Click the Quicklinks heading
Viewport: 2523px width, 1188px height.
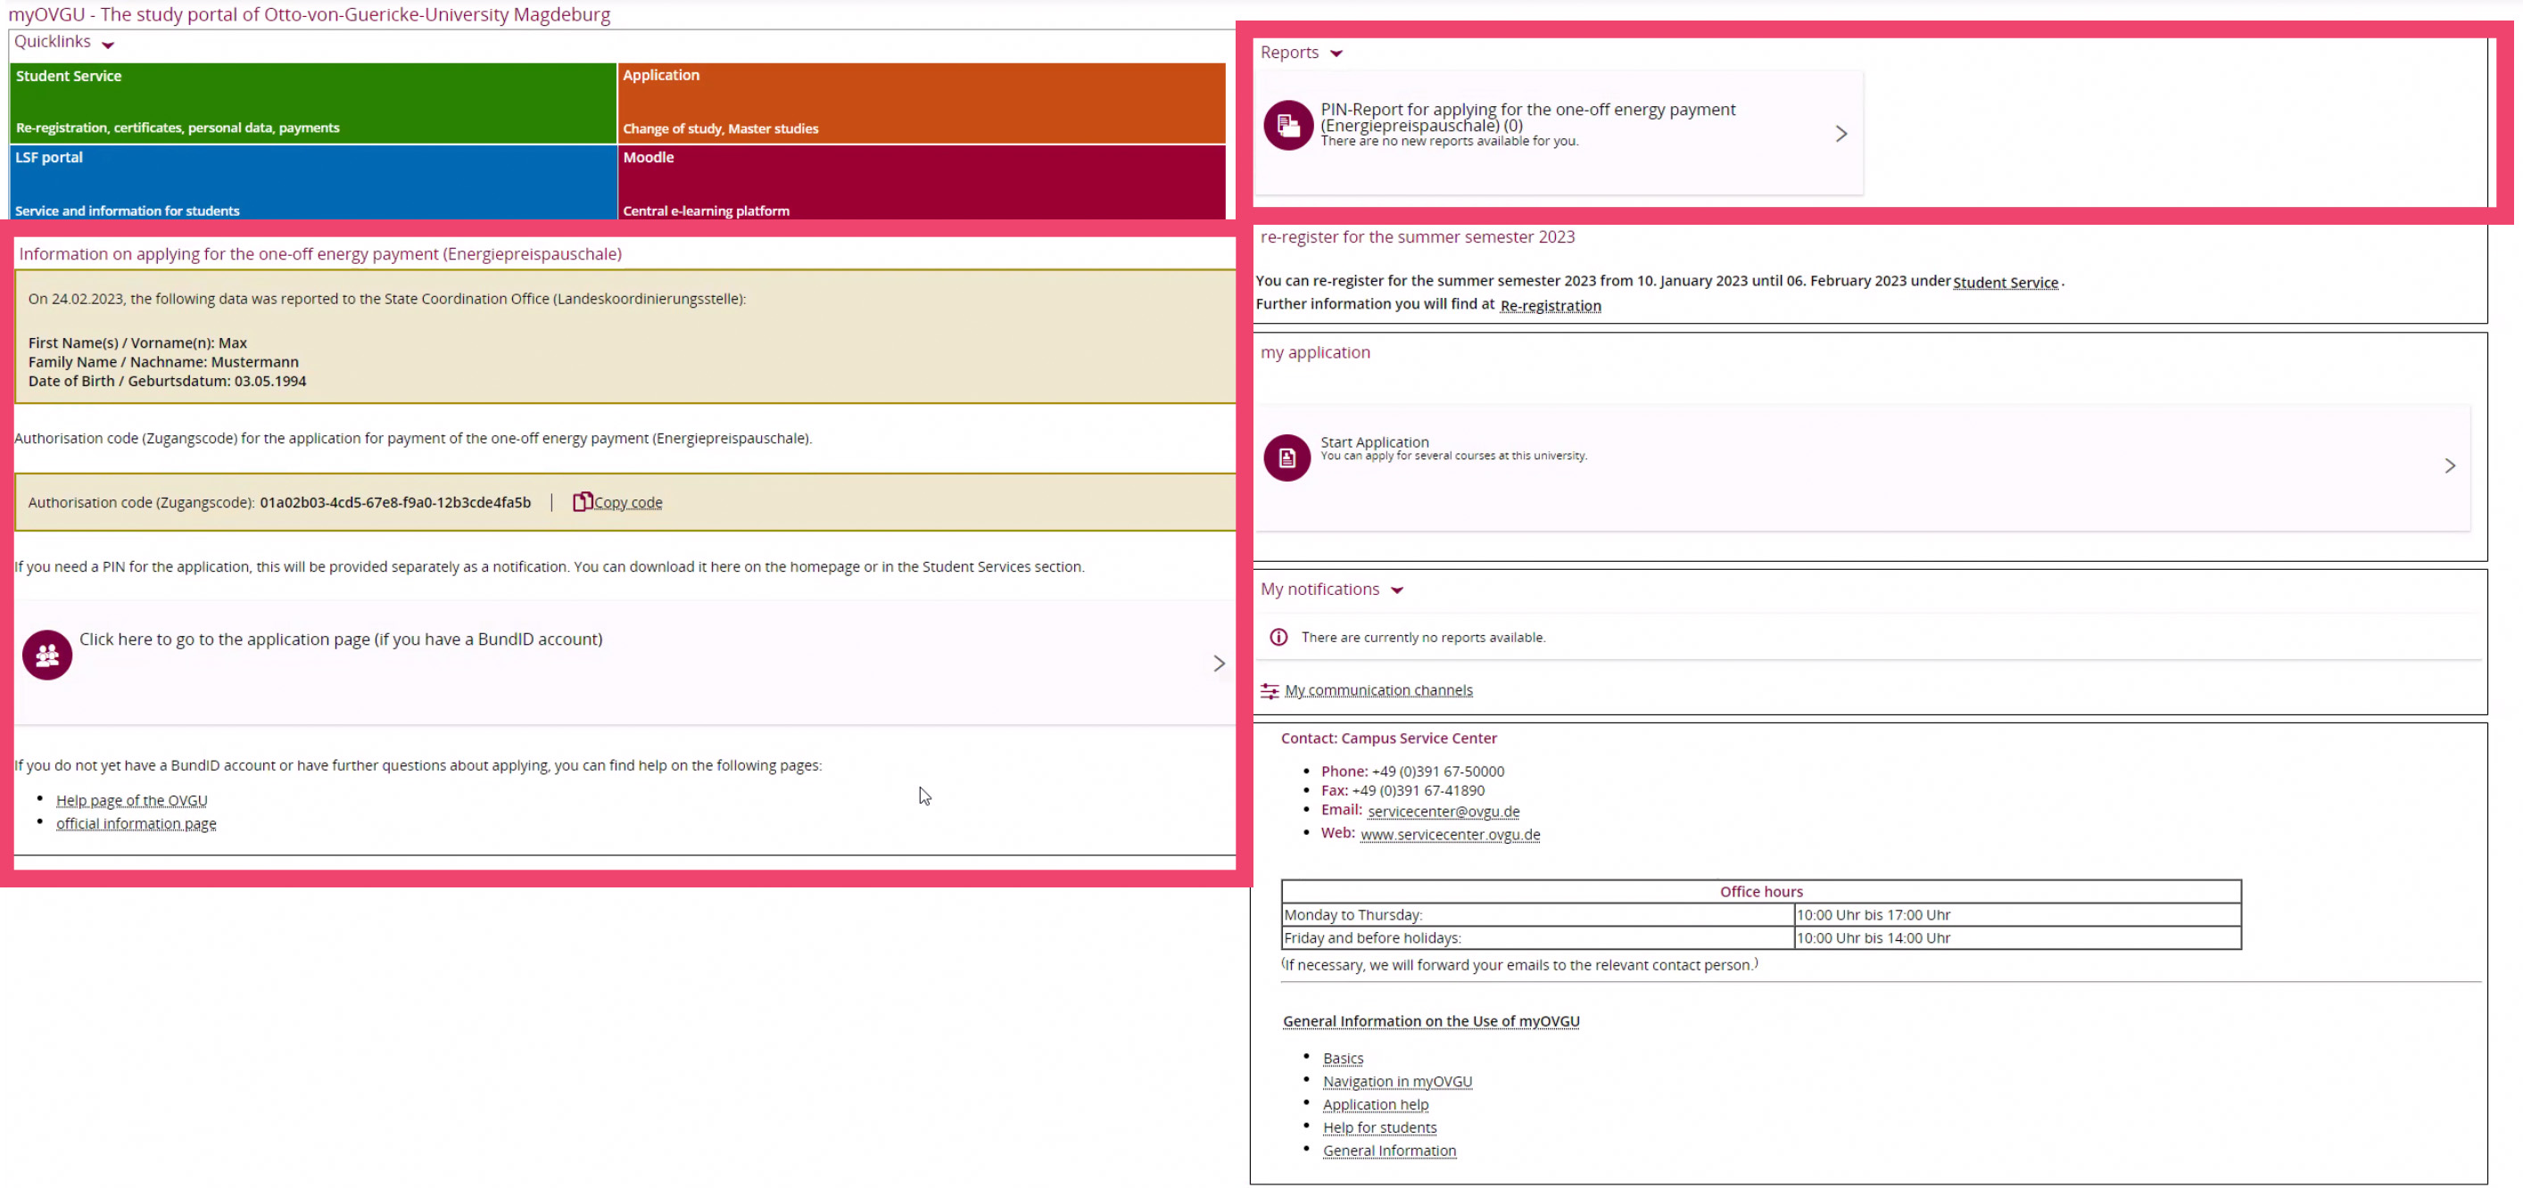[x=52, y=41]
